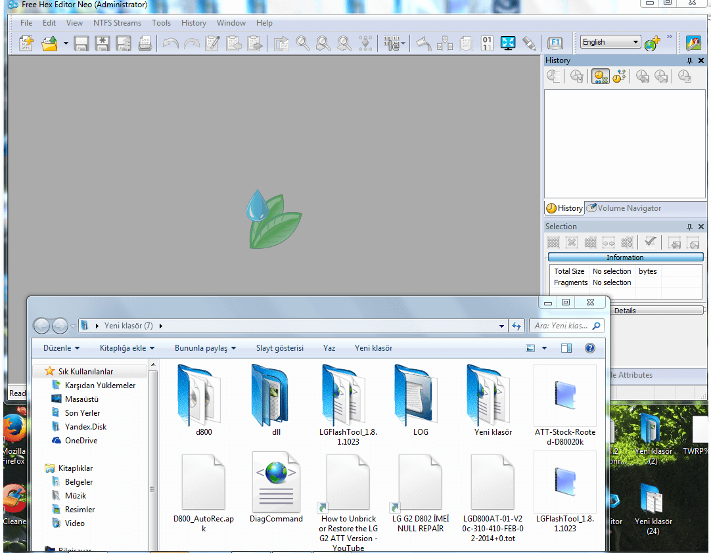Open the English language dropdown
The width and height of the screenshot is (711, 553).
tap(610, 42)
